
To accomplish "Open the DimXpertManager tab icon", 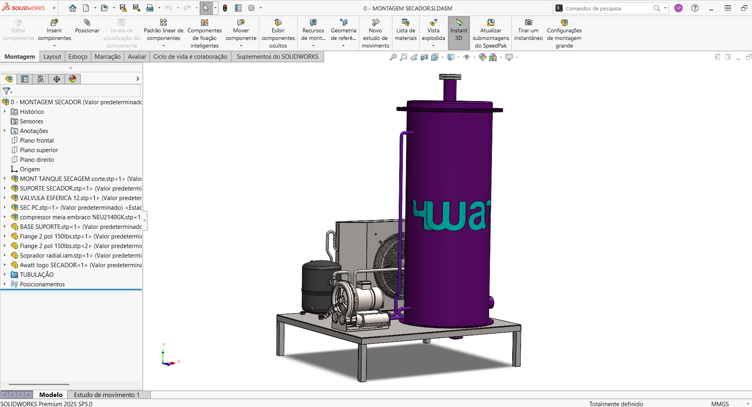I will tap(57, 79).
